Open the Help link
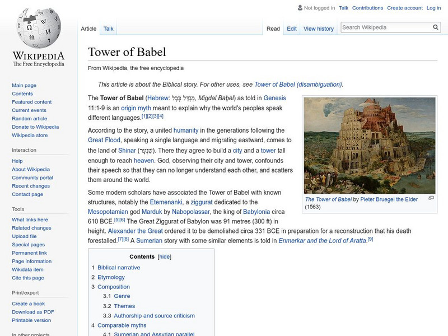Viewport: 448px width, 336px height. click(x=17, y=161)
